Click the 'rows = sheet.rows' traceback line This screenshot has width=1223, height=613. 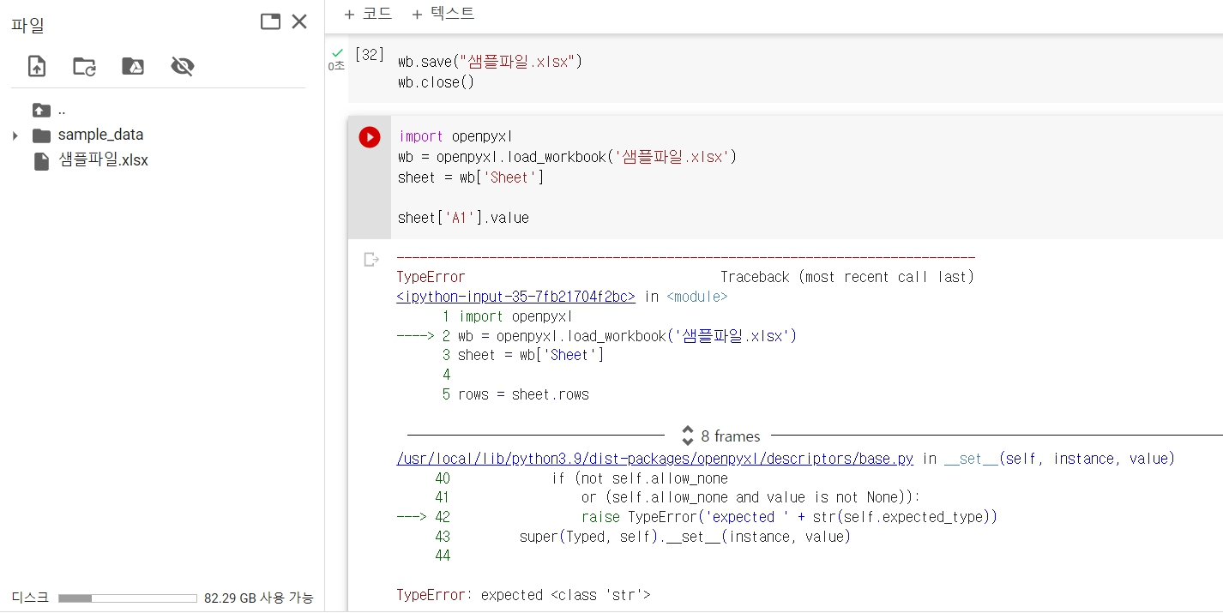pyautogui.click(x=523, y=394)
